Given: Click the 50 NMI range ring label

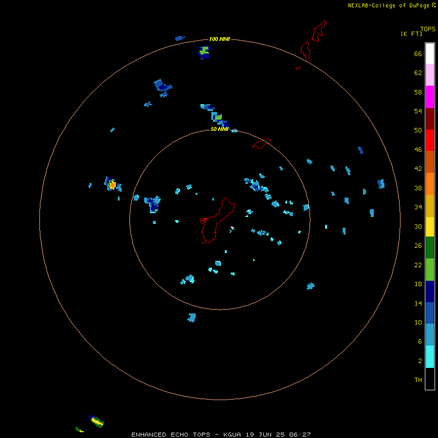Looking at the screenshot, I should (x=219, y=129).
